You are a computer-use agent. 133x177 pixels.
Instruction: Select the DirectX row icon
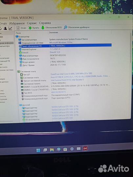(20, 52)
